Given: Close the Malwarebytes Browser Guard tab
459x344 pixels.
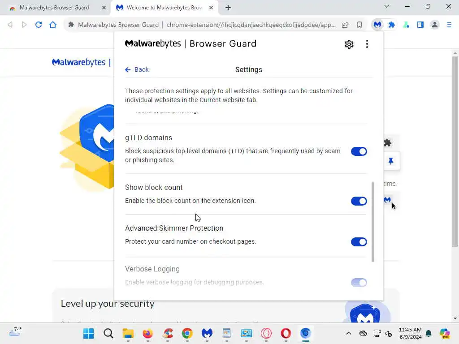Looking at the screenshot, I should click(x=104, y=8).
